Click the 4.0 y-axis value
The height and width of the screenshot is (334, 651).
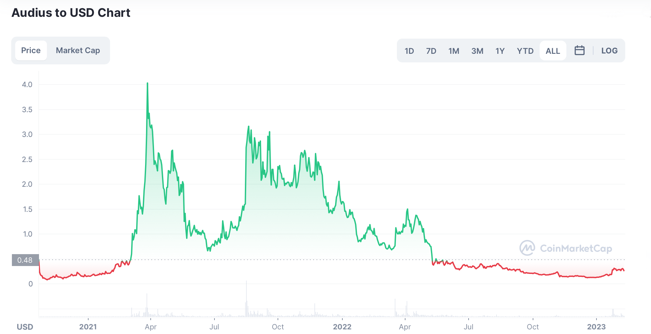pos(27,84)
